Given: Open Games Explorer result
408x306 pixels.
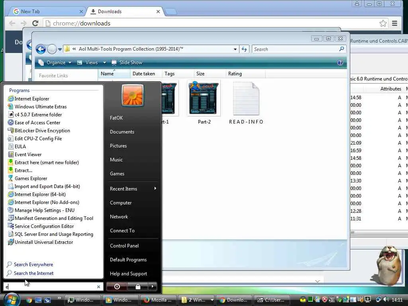Looking at the screenshot, I should (27, 178).
